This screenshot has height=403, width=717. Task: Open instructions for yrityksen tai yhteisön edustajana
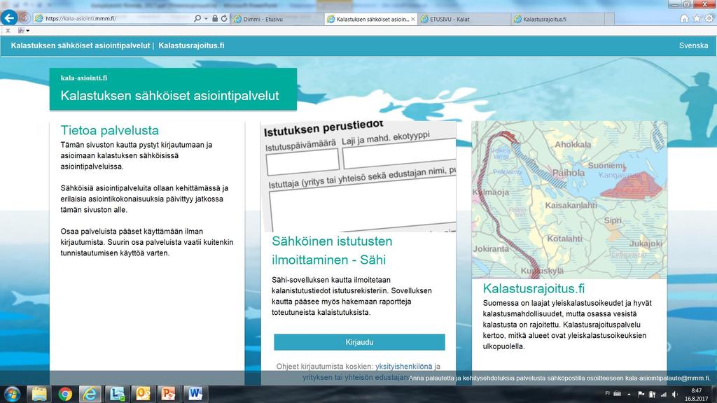point(356,377)
